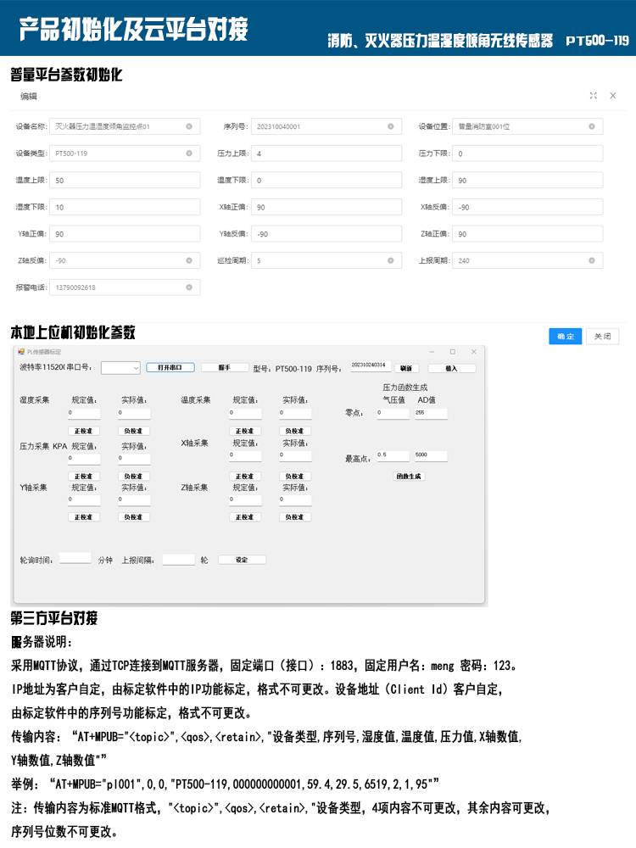636x848 pixels.
Task: Click the 打开串口 button
Action: pyautogui.click(x=170, y=368)
